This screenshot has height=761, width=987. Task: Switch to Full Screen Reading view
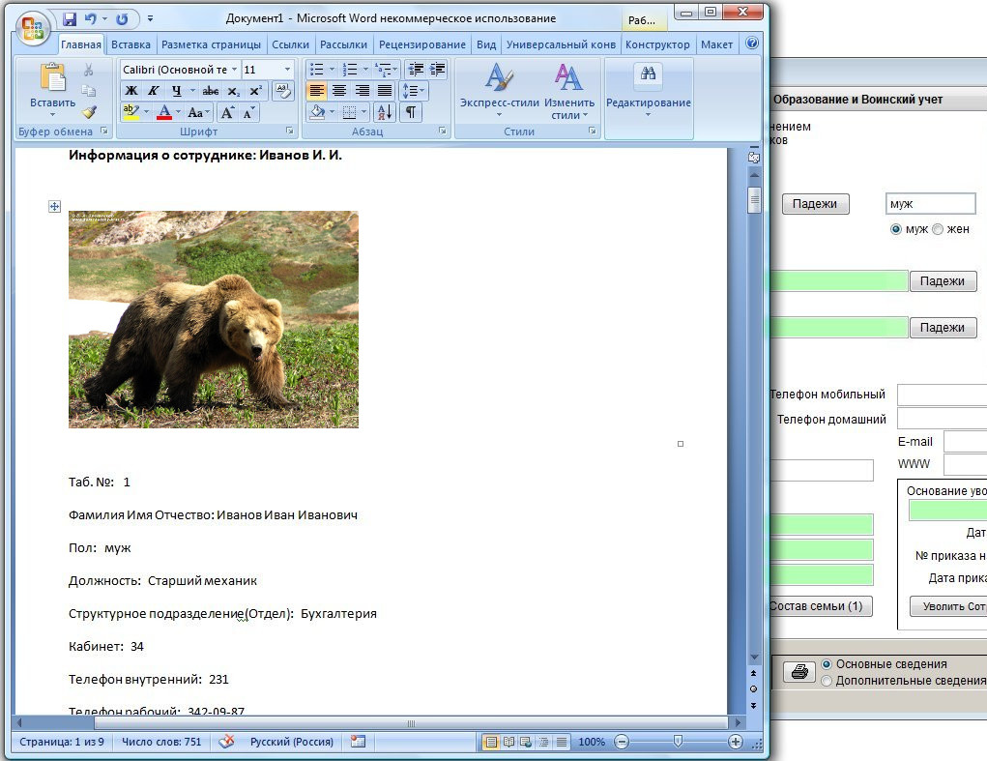point(508,742)
